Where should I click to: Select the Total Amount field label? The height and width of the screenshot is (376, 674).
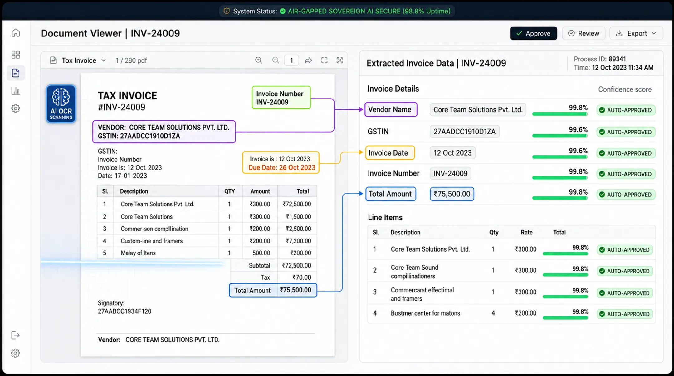(391, 194)
